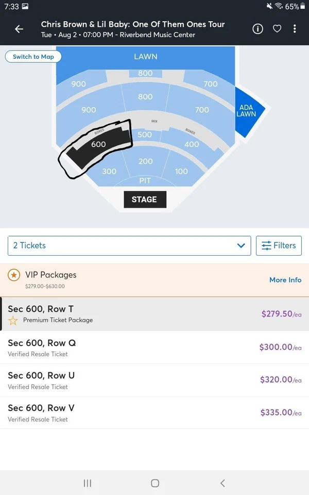This screenshot has width=309, height=495.
Task: Tap the Premium Ticket Package star icon
Action: tap(13, 321)
